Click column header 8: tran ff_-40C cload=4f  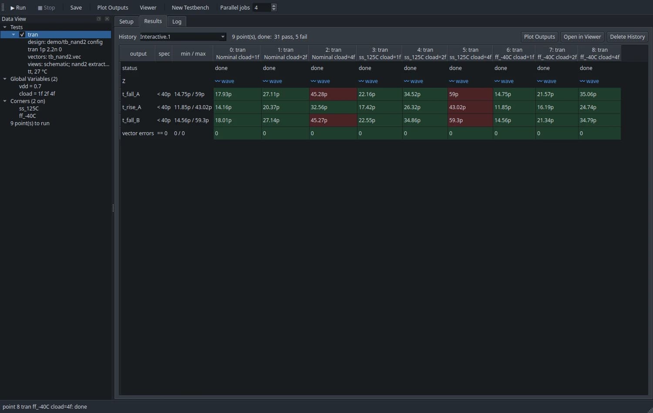coord(600,54)
